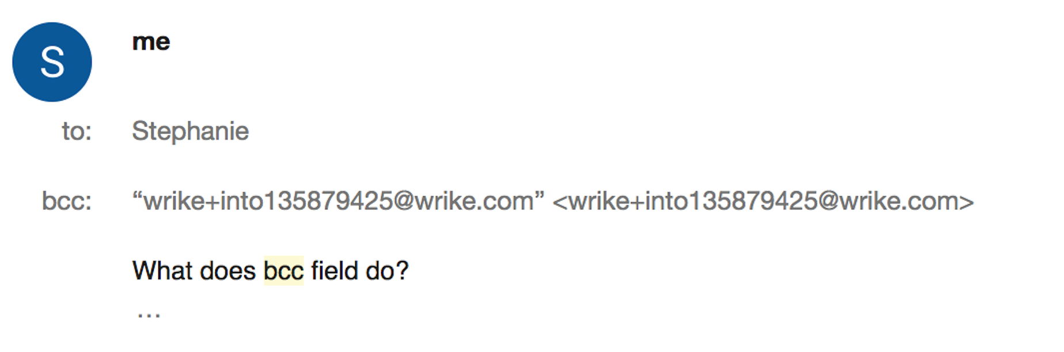The image size is (1064, 352).
Task: Click the sender name "me"
Action: (x=151, y=42)
